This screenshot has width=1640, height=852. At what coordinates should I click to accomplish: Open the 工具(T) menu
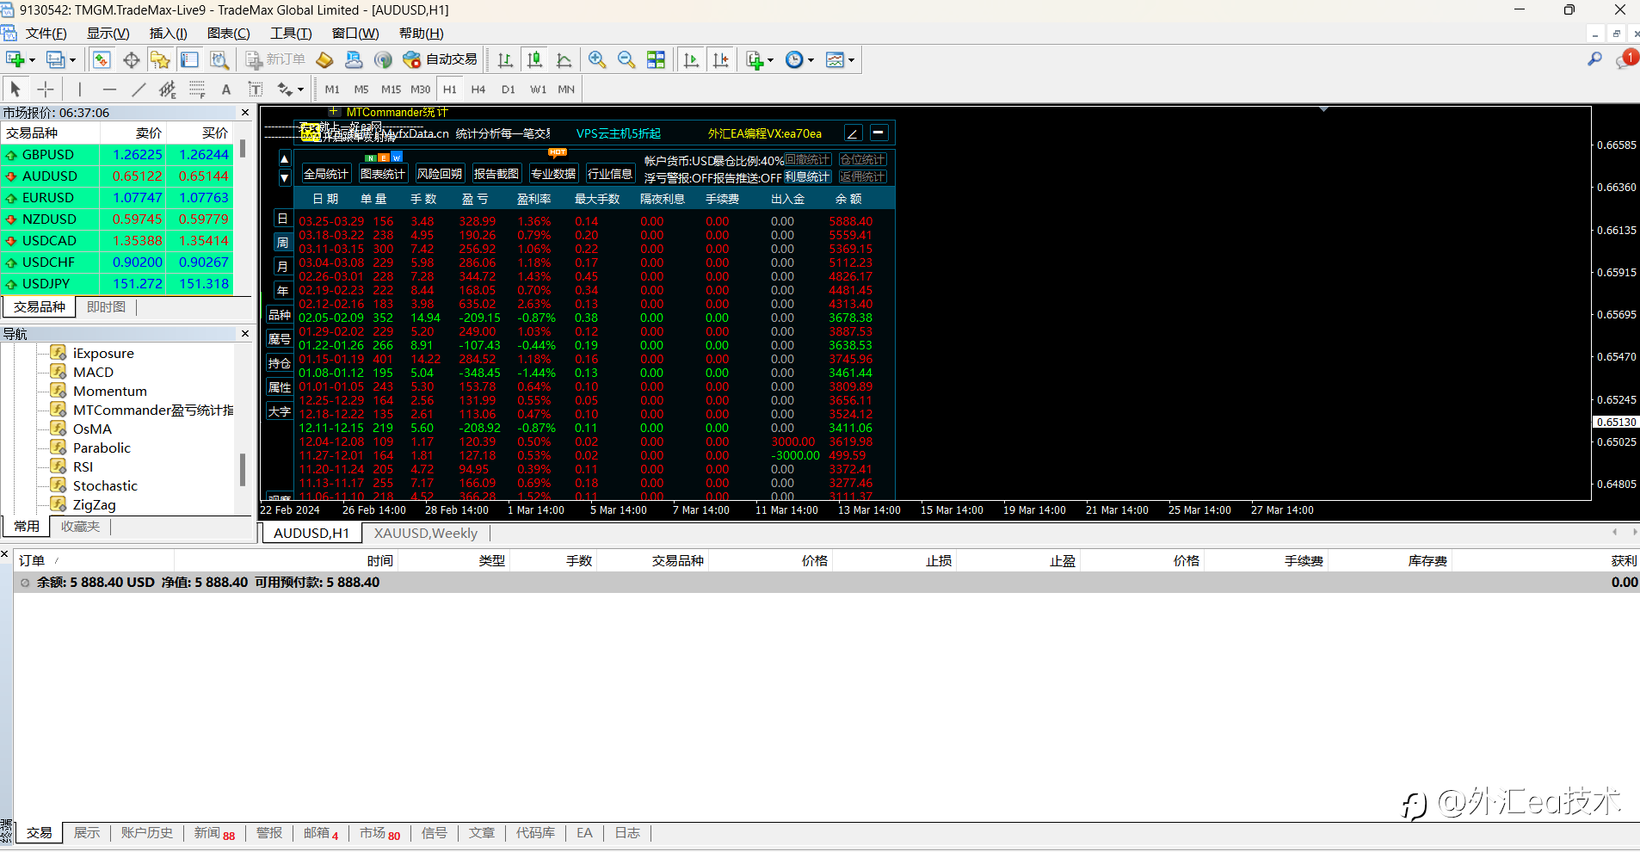[x=291, y=34]
